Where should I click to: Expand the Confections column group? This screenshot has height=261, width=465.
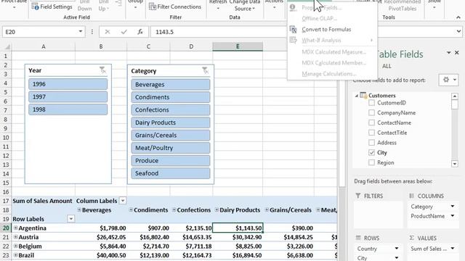point(174,210)
